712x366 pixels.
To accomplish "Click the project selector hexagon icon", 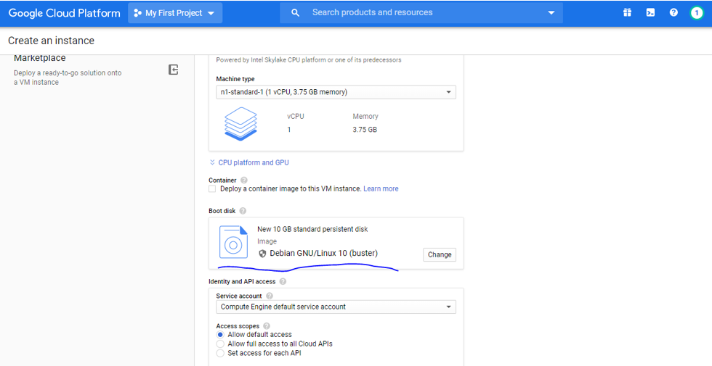I will click(x=137, y=13).
